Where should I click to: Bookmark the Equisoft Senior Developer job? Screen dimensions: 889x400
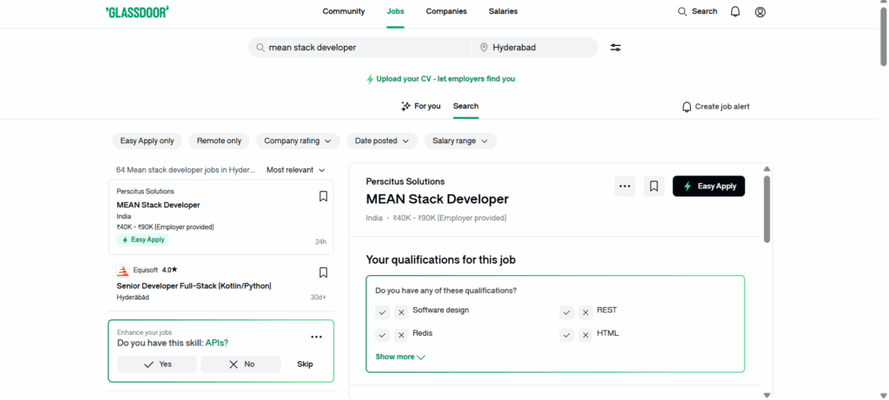[x=323, y=272]
